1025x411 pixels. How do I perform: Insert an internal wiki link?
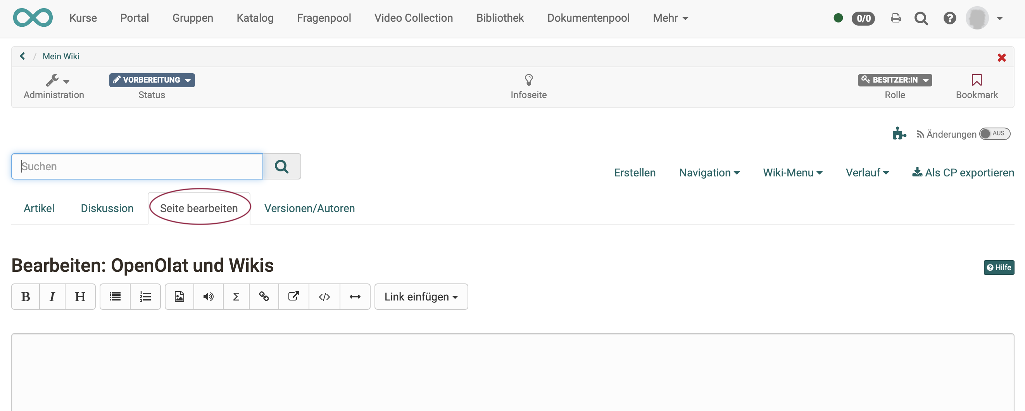[263, 296]
